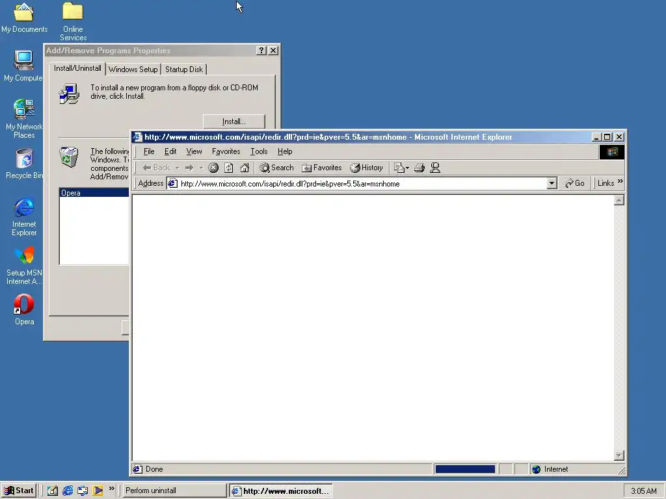
Task: Activate the Internet Explorer taskbar button
Action: (281, 491)
